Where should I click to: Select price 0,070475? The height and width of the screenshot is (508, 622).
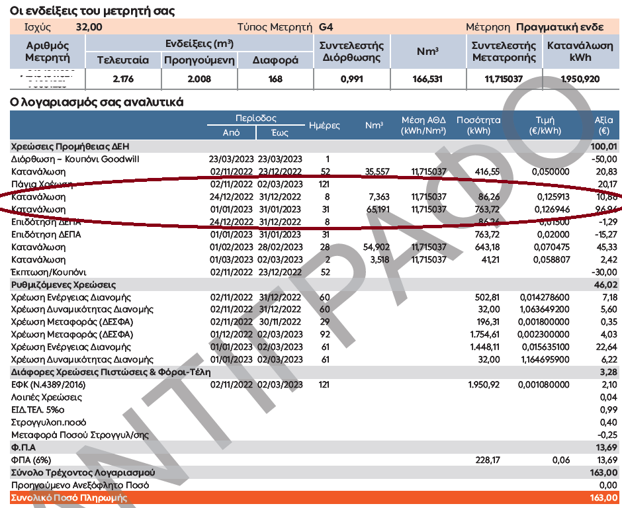[x=552, y=247]
